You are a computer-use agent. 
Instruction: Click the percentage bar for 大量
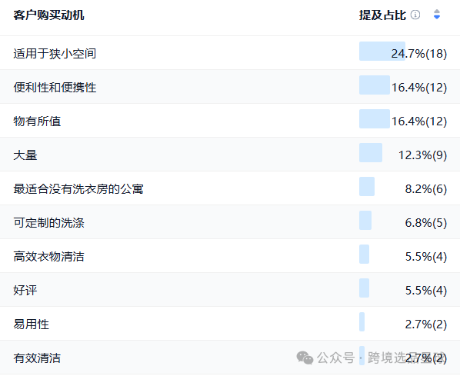[x=371, y=153]
